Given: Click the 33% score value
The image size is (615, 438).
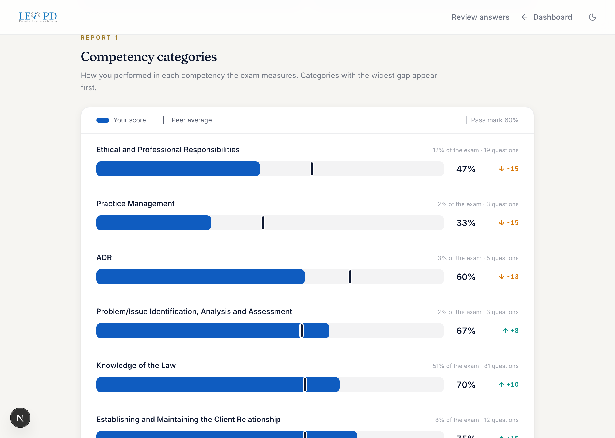Looking at the screenshot, I should (x=466, y=223).
